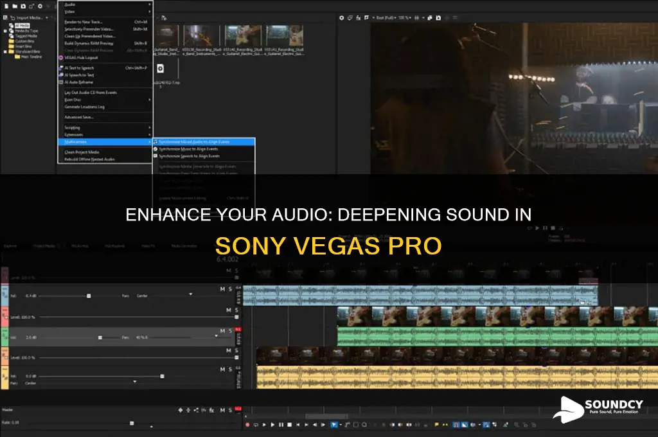This screenshot has height=437, width=658.
Task: Click the Open project folder icon
Action: pyautogui.click(x=15, y=6)
